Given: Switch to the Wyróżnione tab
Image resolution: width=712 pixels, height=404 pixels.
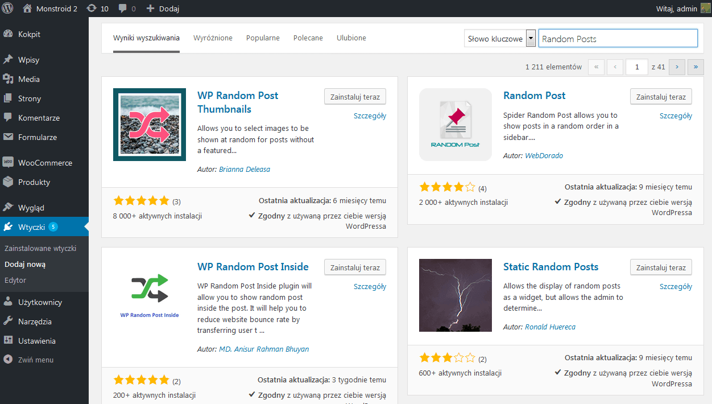Looking at the screenshot, I should [x=213, y=38].
